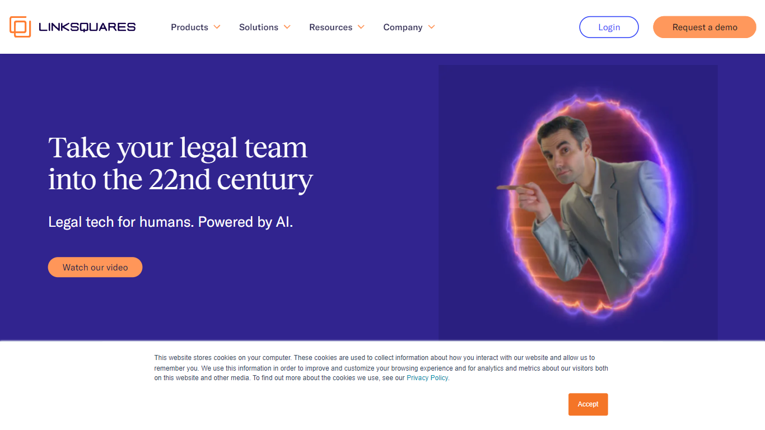The height and width of the screenshot is (430, 765).
Task: Accept the cookie notice
Action: point(588,404)
